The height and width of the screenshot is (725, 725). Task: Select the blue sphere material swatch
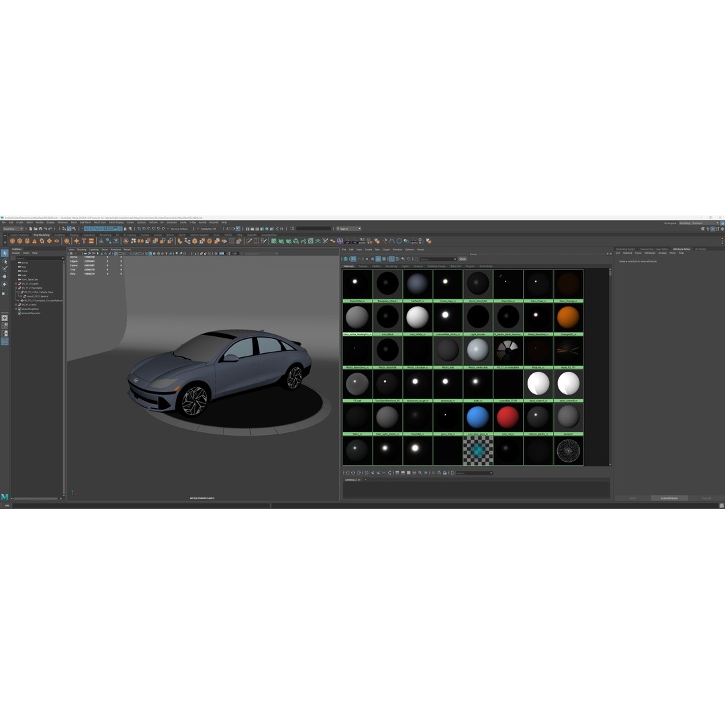(x=478, y=417)
